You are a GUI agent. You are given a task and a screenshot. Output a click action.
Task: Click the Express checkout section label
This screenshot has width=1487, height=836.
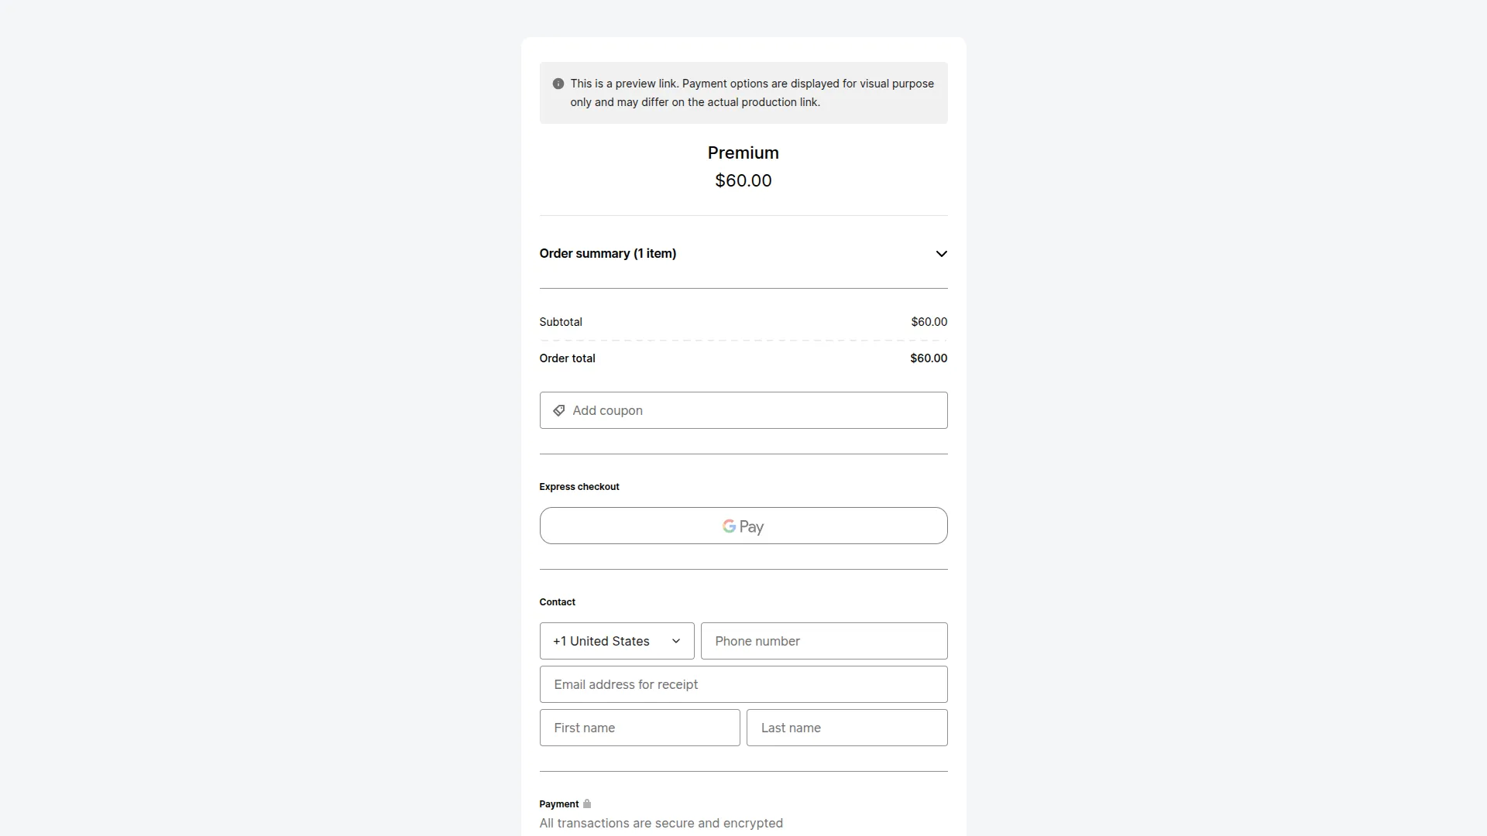pos(579,487)
